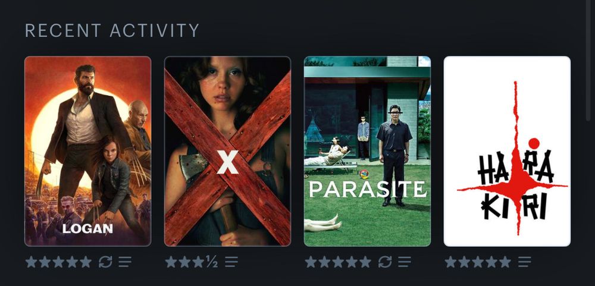The height and width of the screenshot is (286, 595).
Task: Click the review lines icon under Harakiri
Action: pos(524,262)
